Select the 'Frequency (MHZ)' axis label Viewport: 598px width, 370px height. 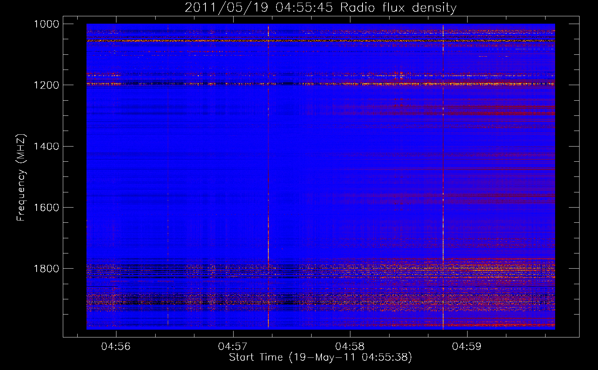point(21,178)
